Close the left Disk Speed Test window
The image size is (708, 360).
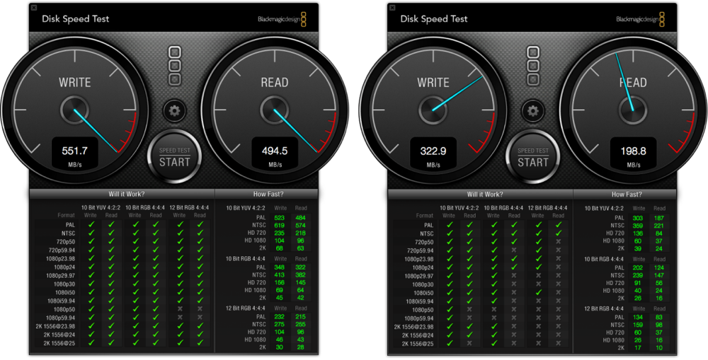34,8
